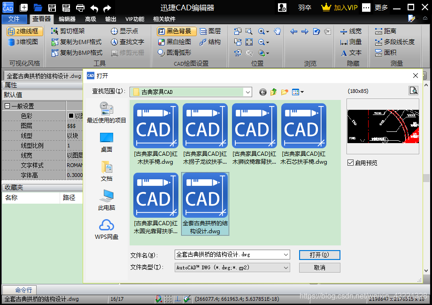This screenshot has width=432, height=305.
Task: Click the go back icon in Open dialog
Action: [263, 92]
